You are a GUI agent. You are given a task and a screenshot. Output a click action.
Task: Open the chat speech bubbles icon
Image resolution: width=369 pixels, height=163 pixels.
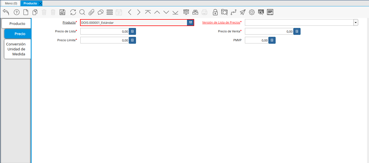pyautogui.click(x=101, y=12)
